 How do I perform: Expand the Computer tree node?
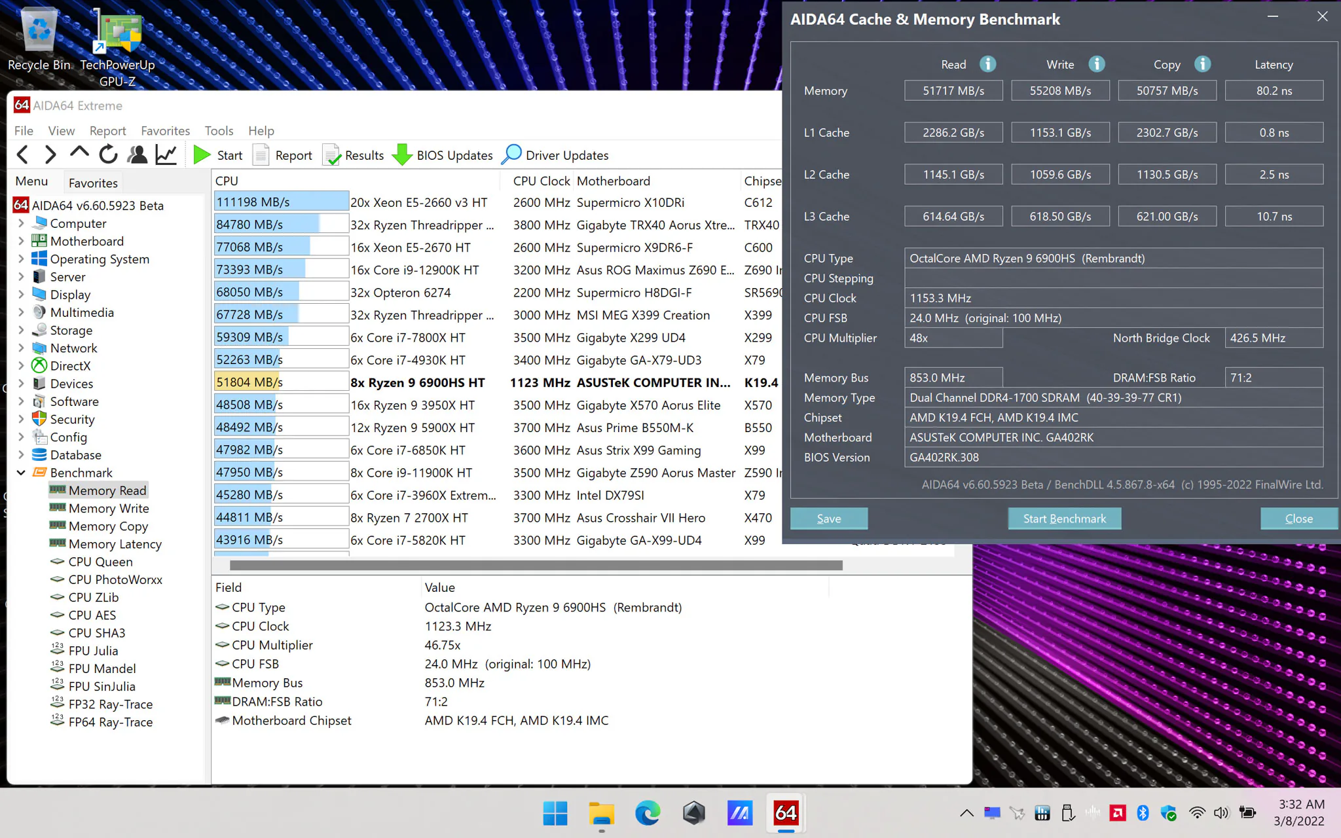point(21,223)
